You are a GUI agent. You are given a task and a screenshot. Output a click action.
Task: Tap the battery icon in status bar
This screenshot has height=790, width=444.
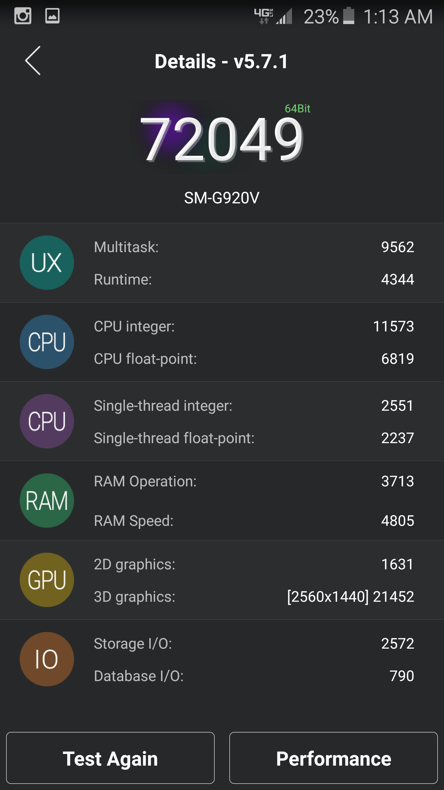click(x=349, y=16)
